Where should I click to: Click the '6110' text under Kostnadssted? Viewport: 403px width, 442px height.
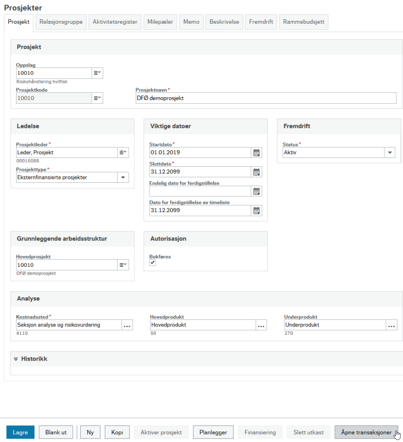pyautogui.click(x=22, y=333)
